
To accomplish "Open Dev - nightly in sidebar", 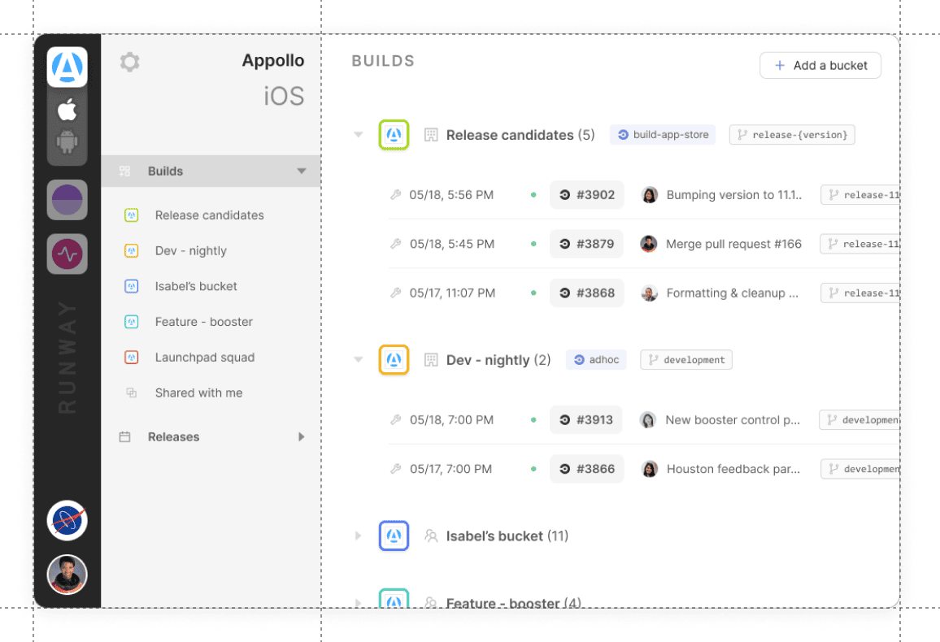I will 190,251.
